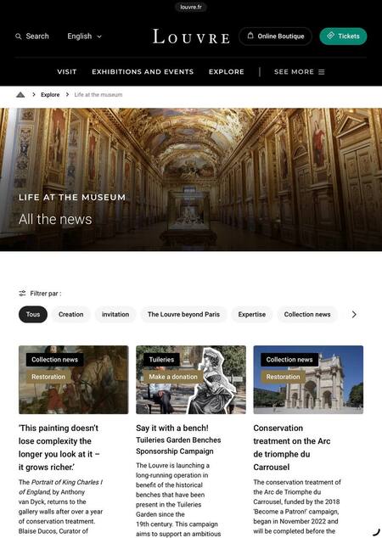This screenshot has height=538, width=382.
Task: Click the Filtrer par filter icon
Action: pos(22,294)
